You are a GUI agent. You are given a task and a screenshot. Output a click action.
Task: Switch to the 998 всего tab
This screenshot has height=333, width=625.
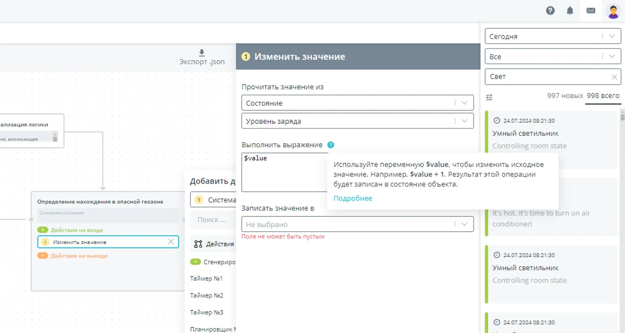pos(603,96)
